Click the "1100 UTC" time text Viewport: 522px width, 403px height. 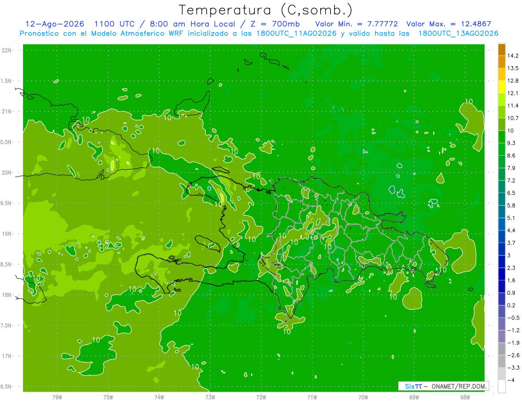point(116,24)
